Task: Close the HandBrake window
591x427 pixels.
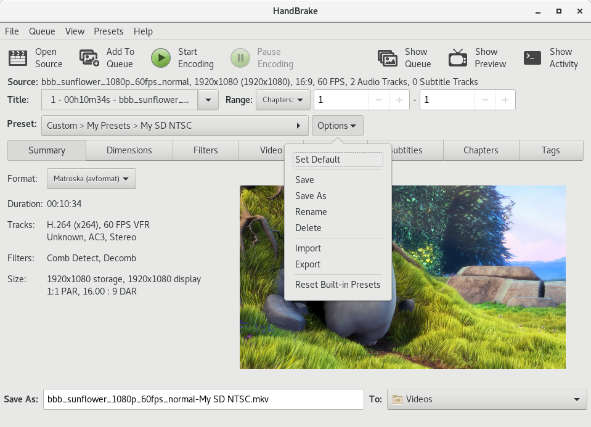Action: (580, 11)
